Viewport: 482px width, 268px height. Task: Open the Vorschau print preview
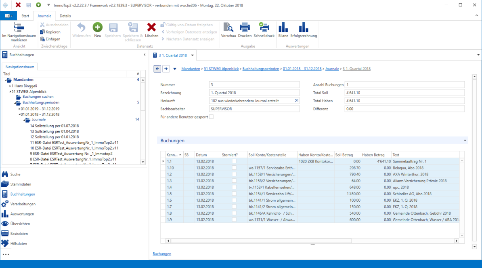pyautogui.click(x=228, y=27)
